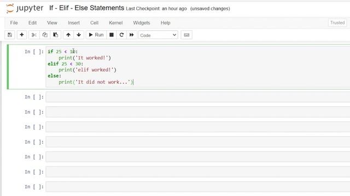350x196 pixels.
Task: Select the last visible empty code cell
Action: [198, 187]
